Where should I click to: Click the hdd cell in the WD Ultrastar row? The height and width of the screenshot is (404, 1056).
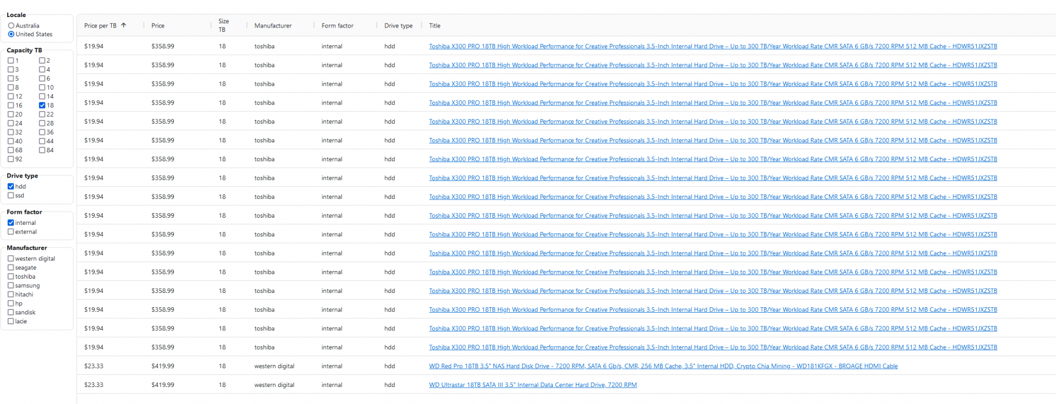(389, 385)
